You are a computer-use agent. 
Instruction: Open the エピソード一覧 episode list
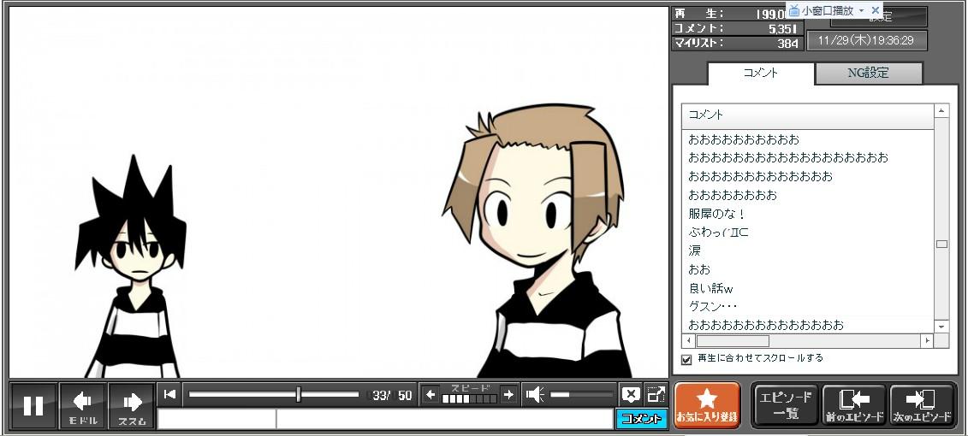785,405
